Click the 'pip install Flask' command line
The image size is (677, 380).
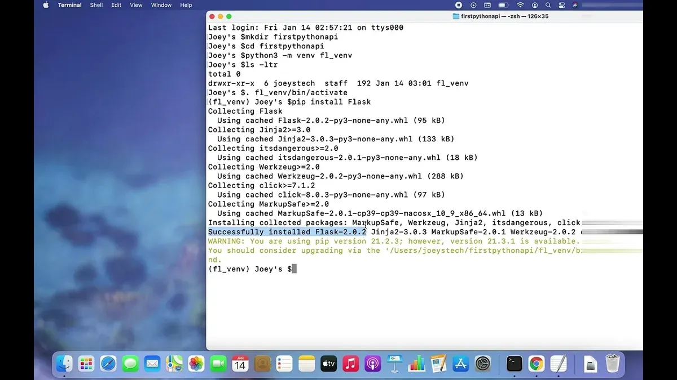289,102
